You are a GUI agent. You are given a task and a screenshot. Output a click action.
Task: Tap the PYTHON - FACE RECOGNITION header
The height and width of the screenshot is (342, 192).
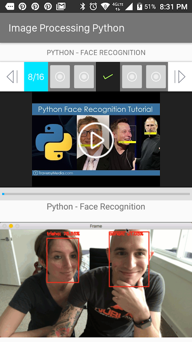(96, 53)
